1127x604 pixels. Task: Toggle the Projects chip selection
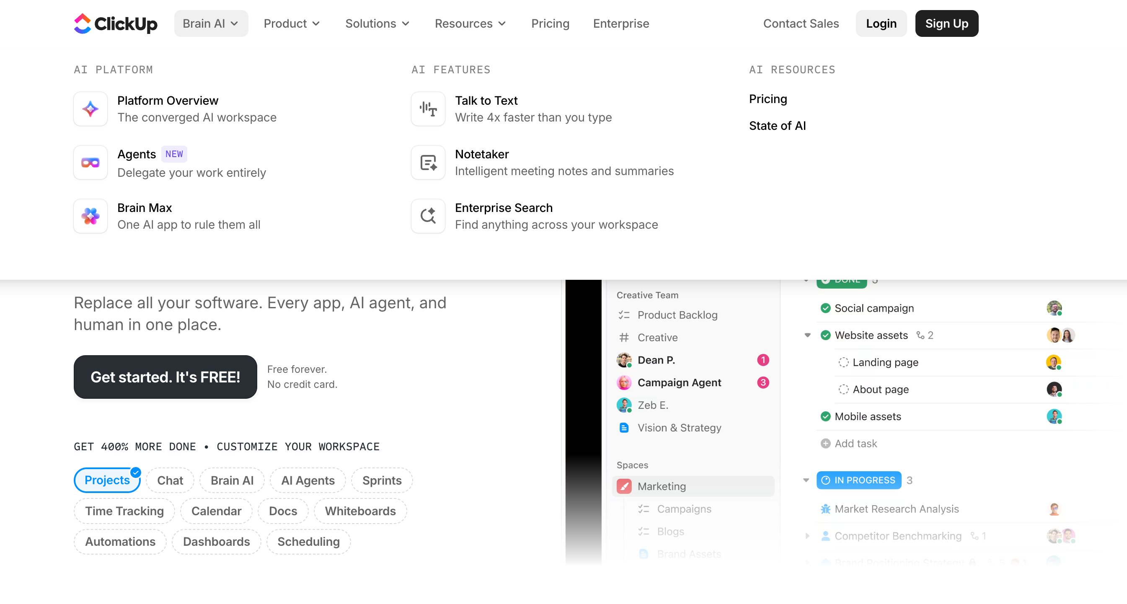[107, 480]
